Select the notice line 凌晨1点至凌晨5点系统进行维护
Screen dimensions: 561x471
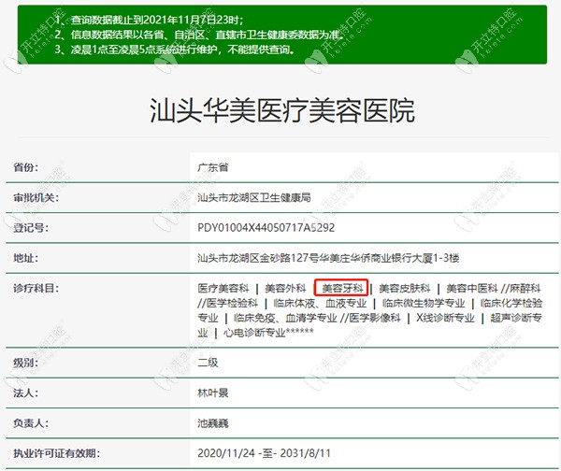click(176, 50)
